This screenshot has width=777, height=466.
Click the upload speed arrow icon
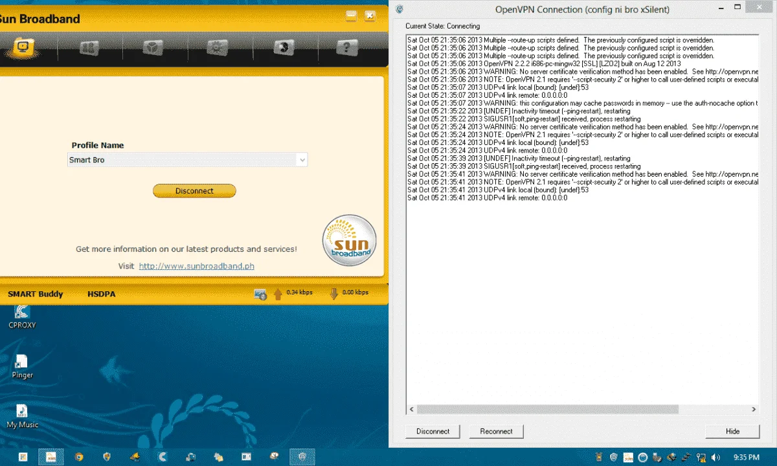278,294
